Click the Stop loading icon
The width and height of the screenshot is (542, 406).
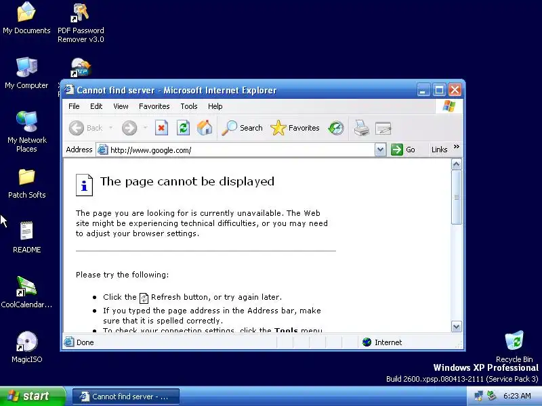[x=161, y=128]
